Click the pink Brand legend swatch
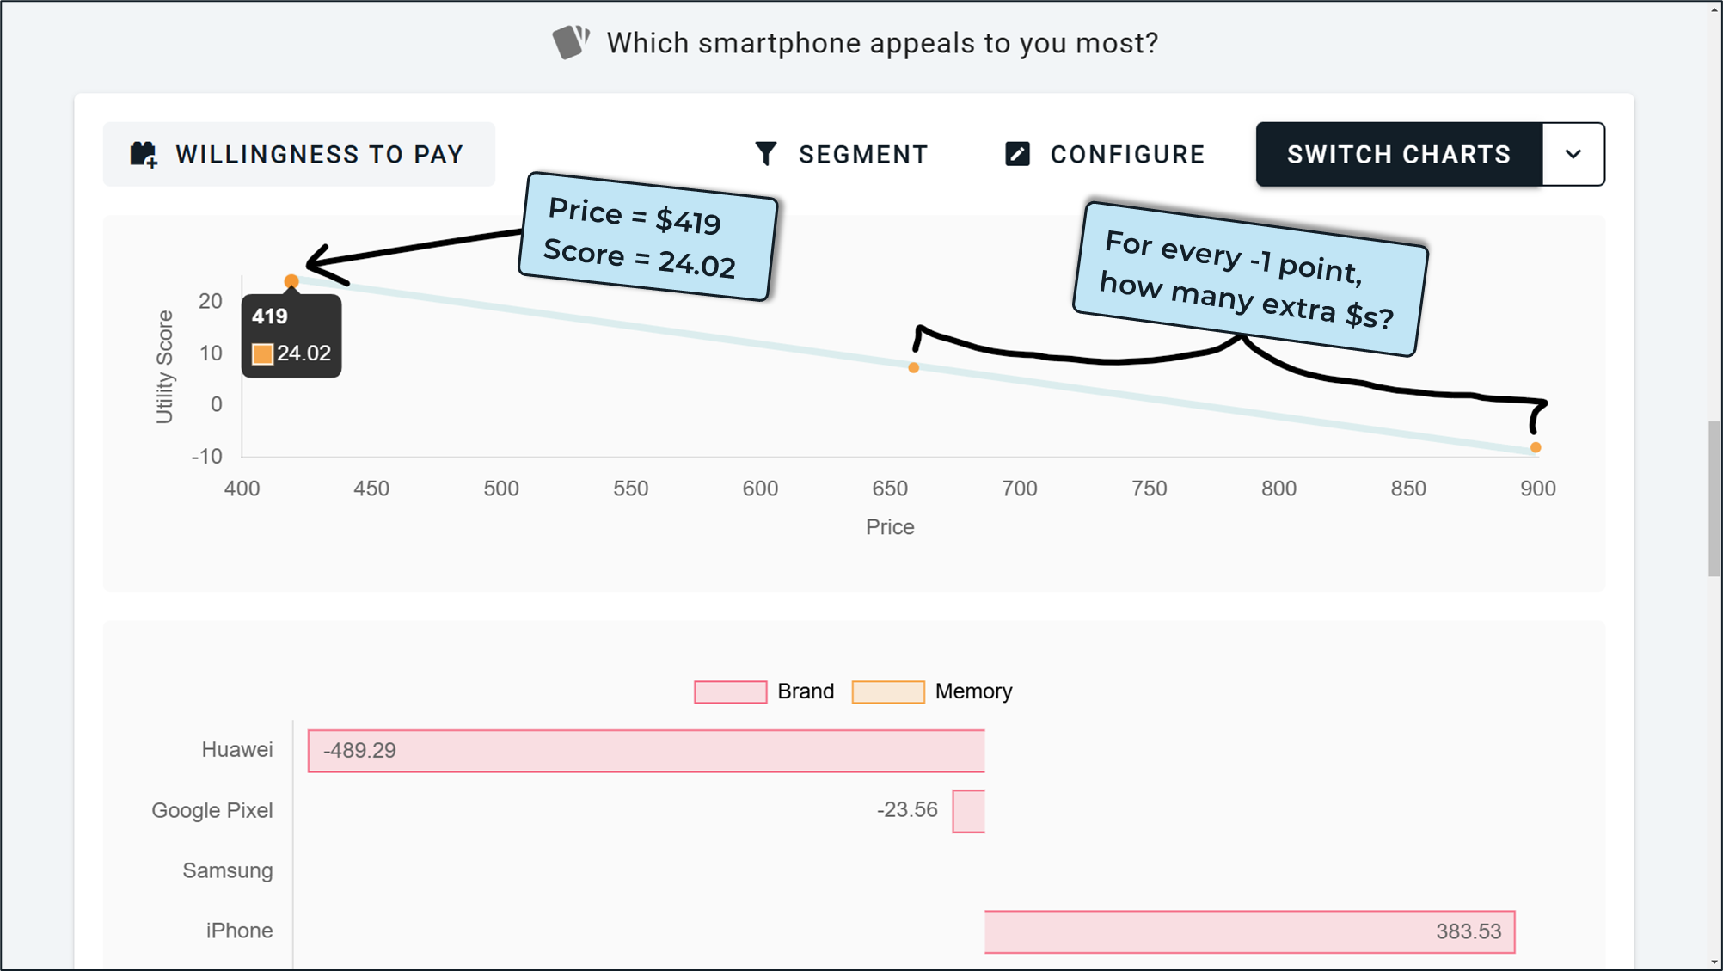The height and width of the screenshot is (971, 1723). 730,691
